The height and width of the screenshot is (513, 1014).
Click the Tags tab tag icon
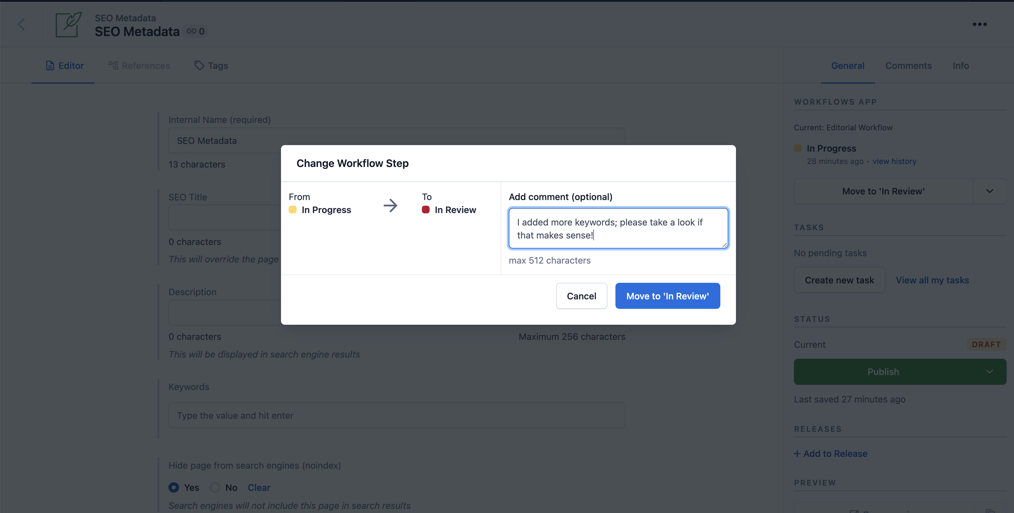(x=199, y=65)
